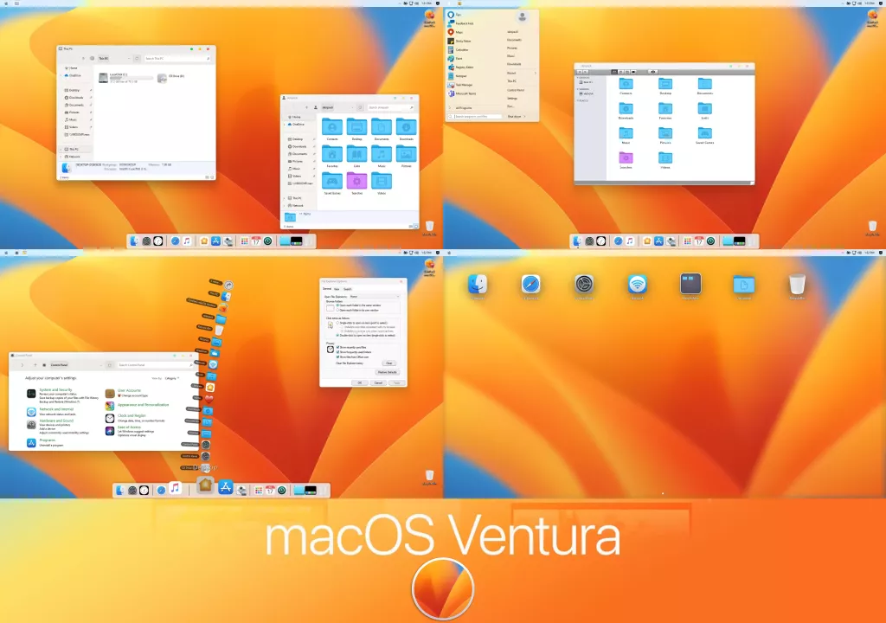Click the "Uninstall a program" link

click(x=51, y=444)
